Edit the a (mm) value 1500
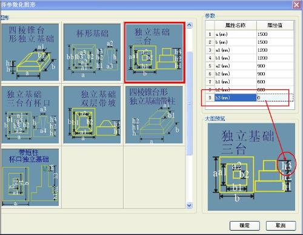The image size is (303, 235). [x=275, y=34]
